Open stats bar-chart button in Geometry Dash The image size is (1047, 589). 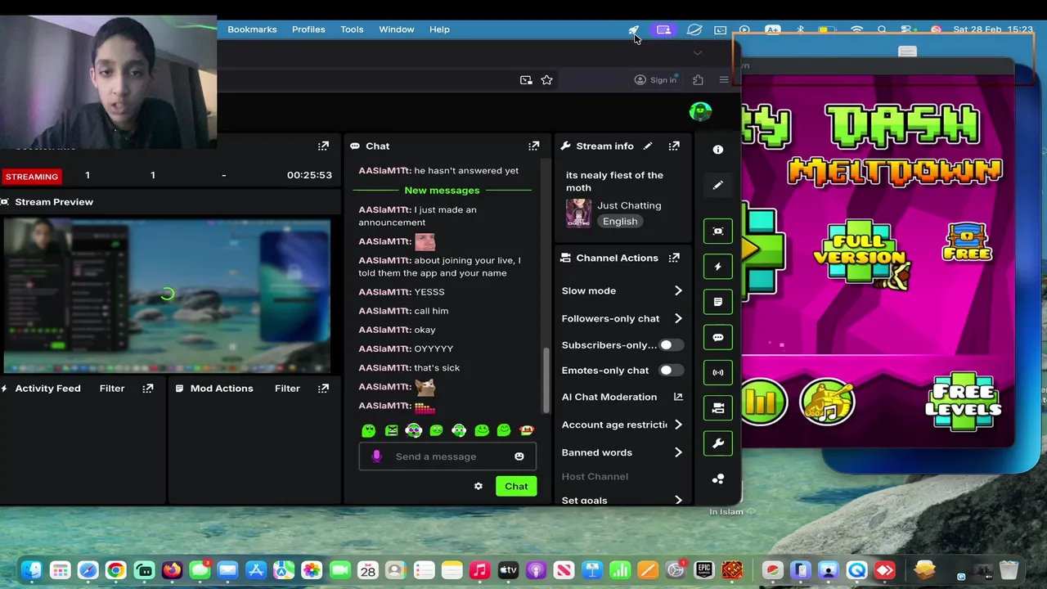tap(763, 402)
